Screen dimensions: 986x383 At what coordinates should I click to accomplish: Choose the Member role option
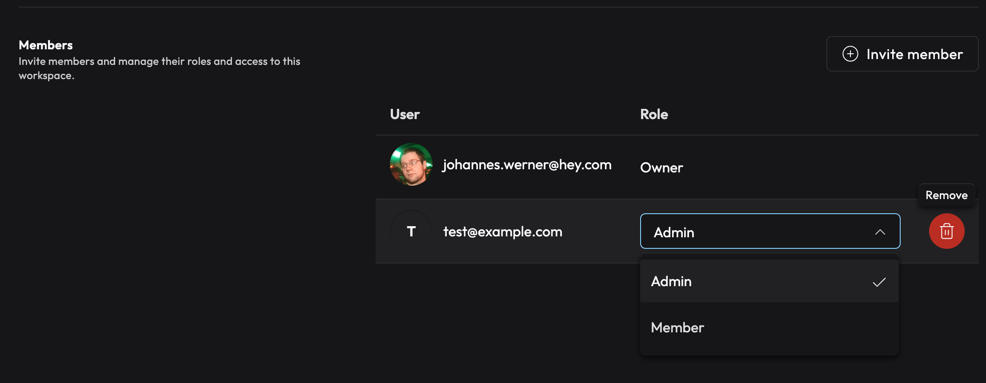[770, 327]
